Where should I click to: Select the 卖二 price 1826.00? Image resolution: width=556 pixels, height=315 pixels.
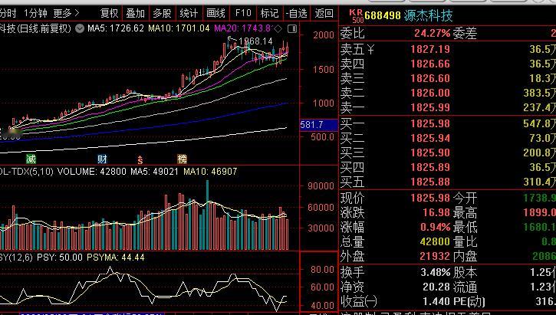430,93
